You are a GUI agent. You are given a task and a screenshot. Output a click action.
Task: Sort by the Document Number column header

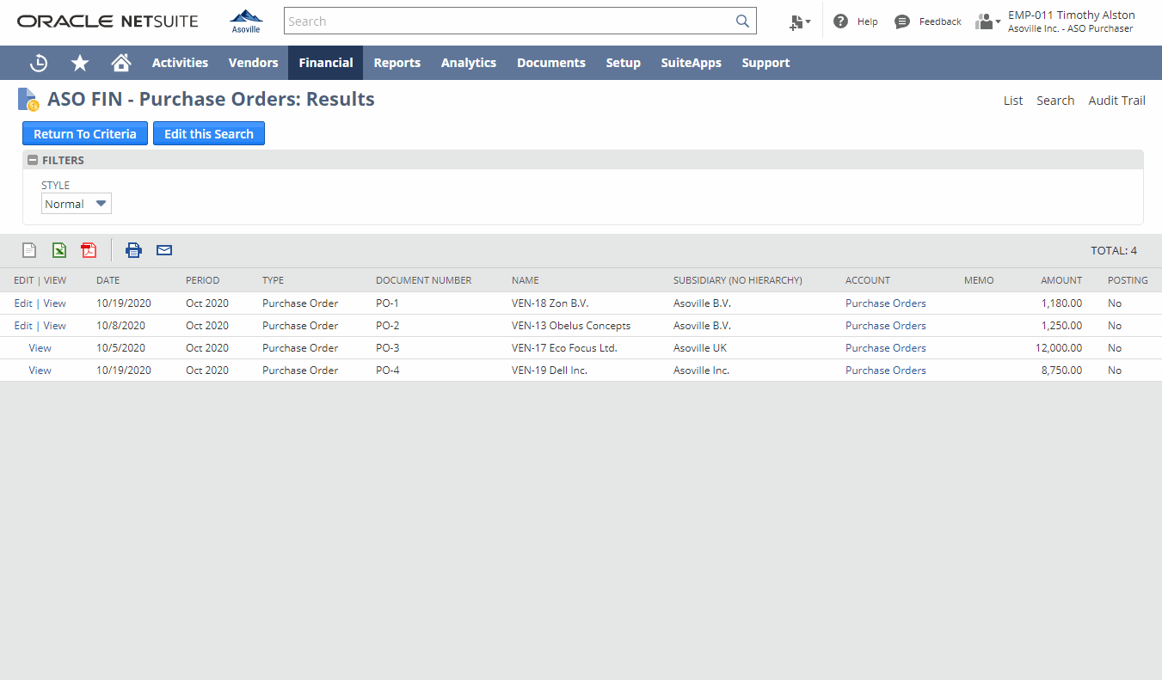point(423,280)
